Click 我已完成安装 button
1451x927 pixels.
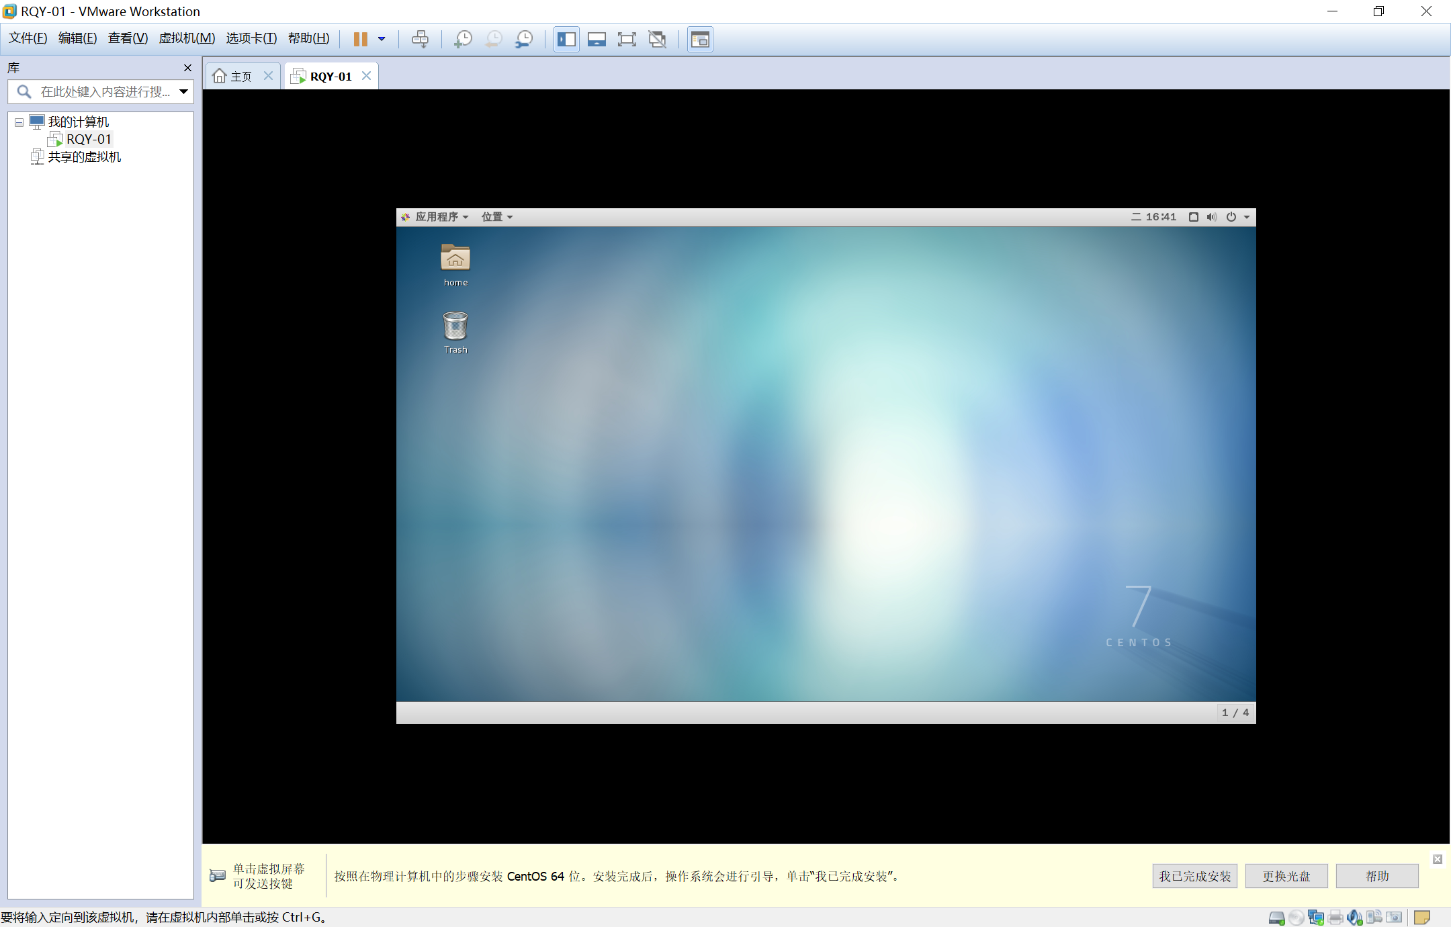[x=1194, y=876]
